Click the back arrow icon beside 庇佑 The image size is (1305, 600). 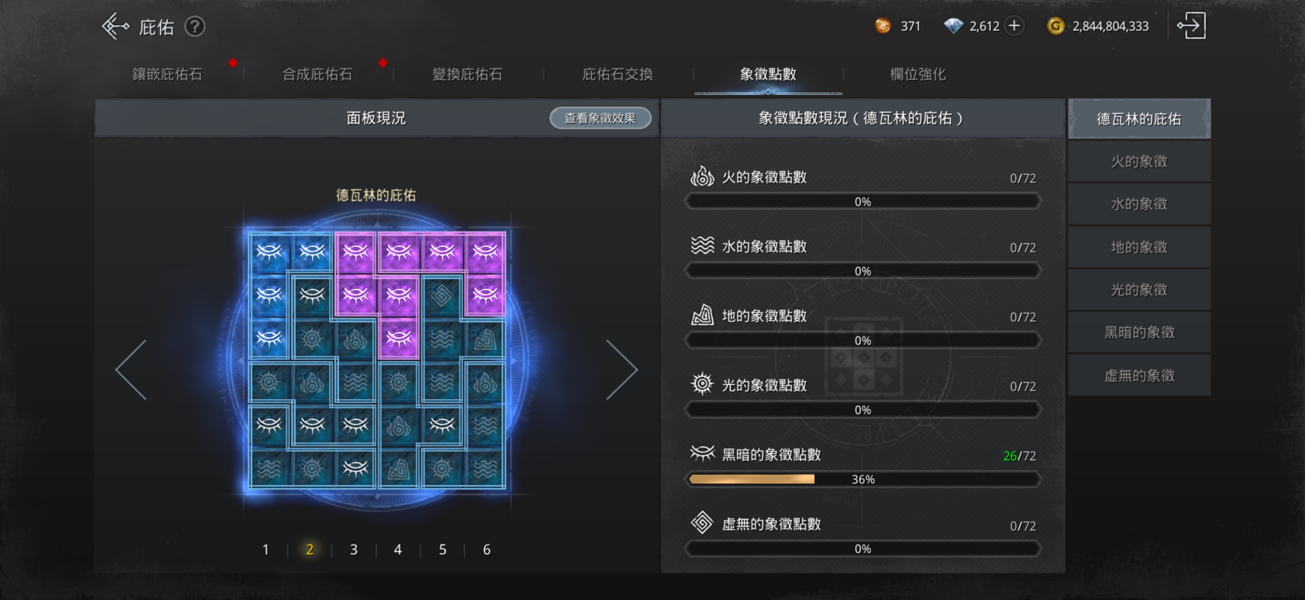tap(115, 26)
